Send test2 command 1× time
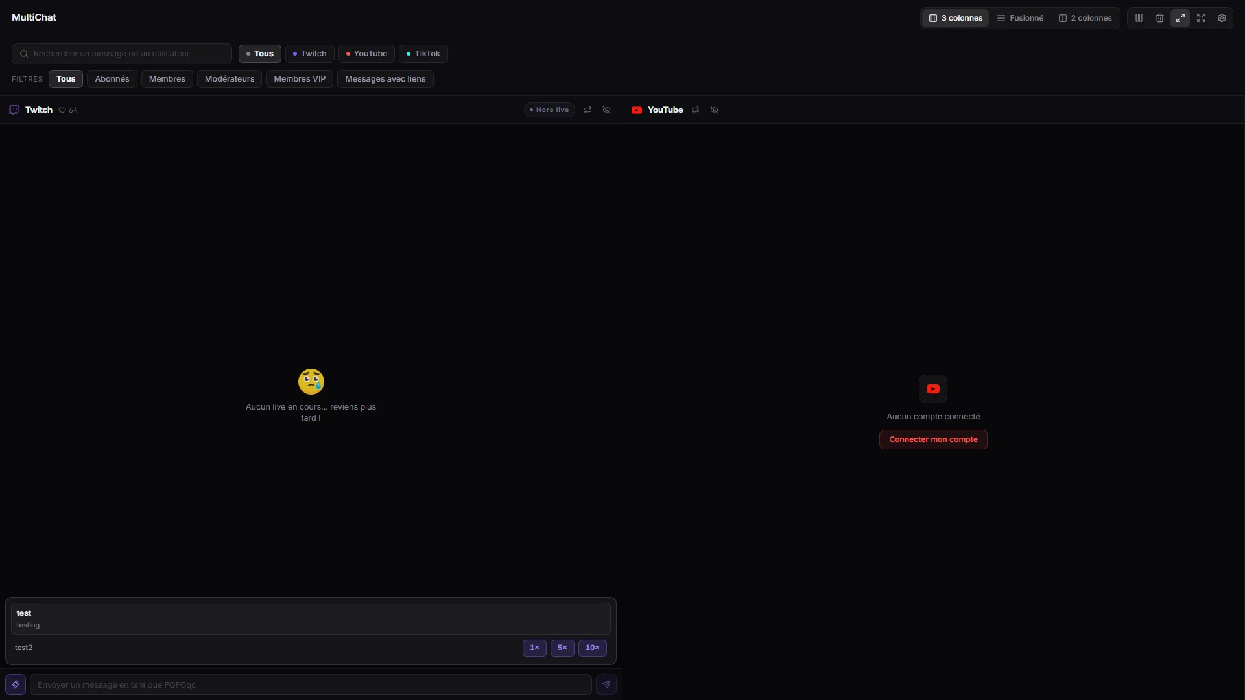Screen dimensions: 1245x700 (x=534, y=648)
